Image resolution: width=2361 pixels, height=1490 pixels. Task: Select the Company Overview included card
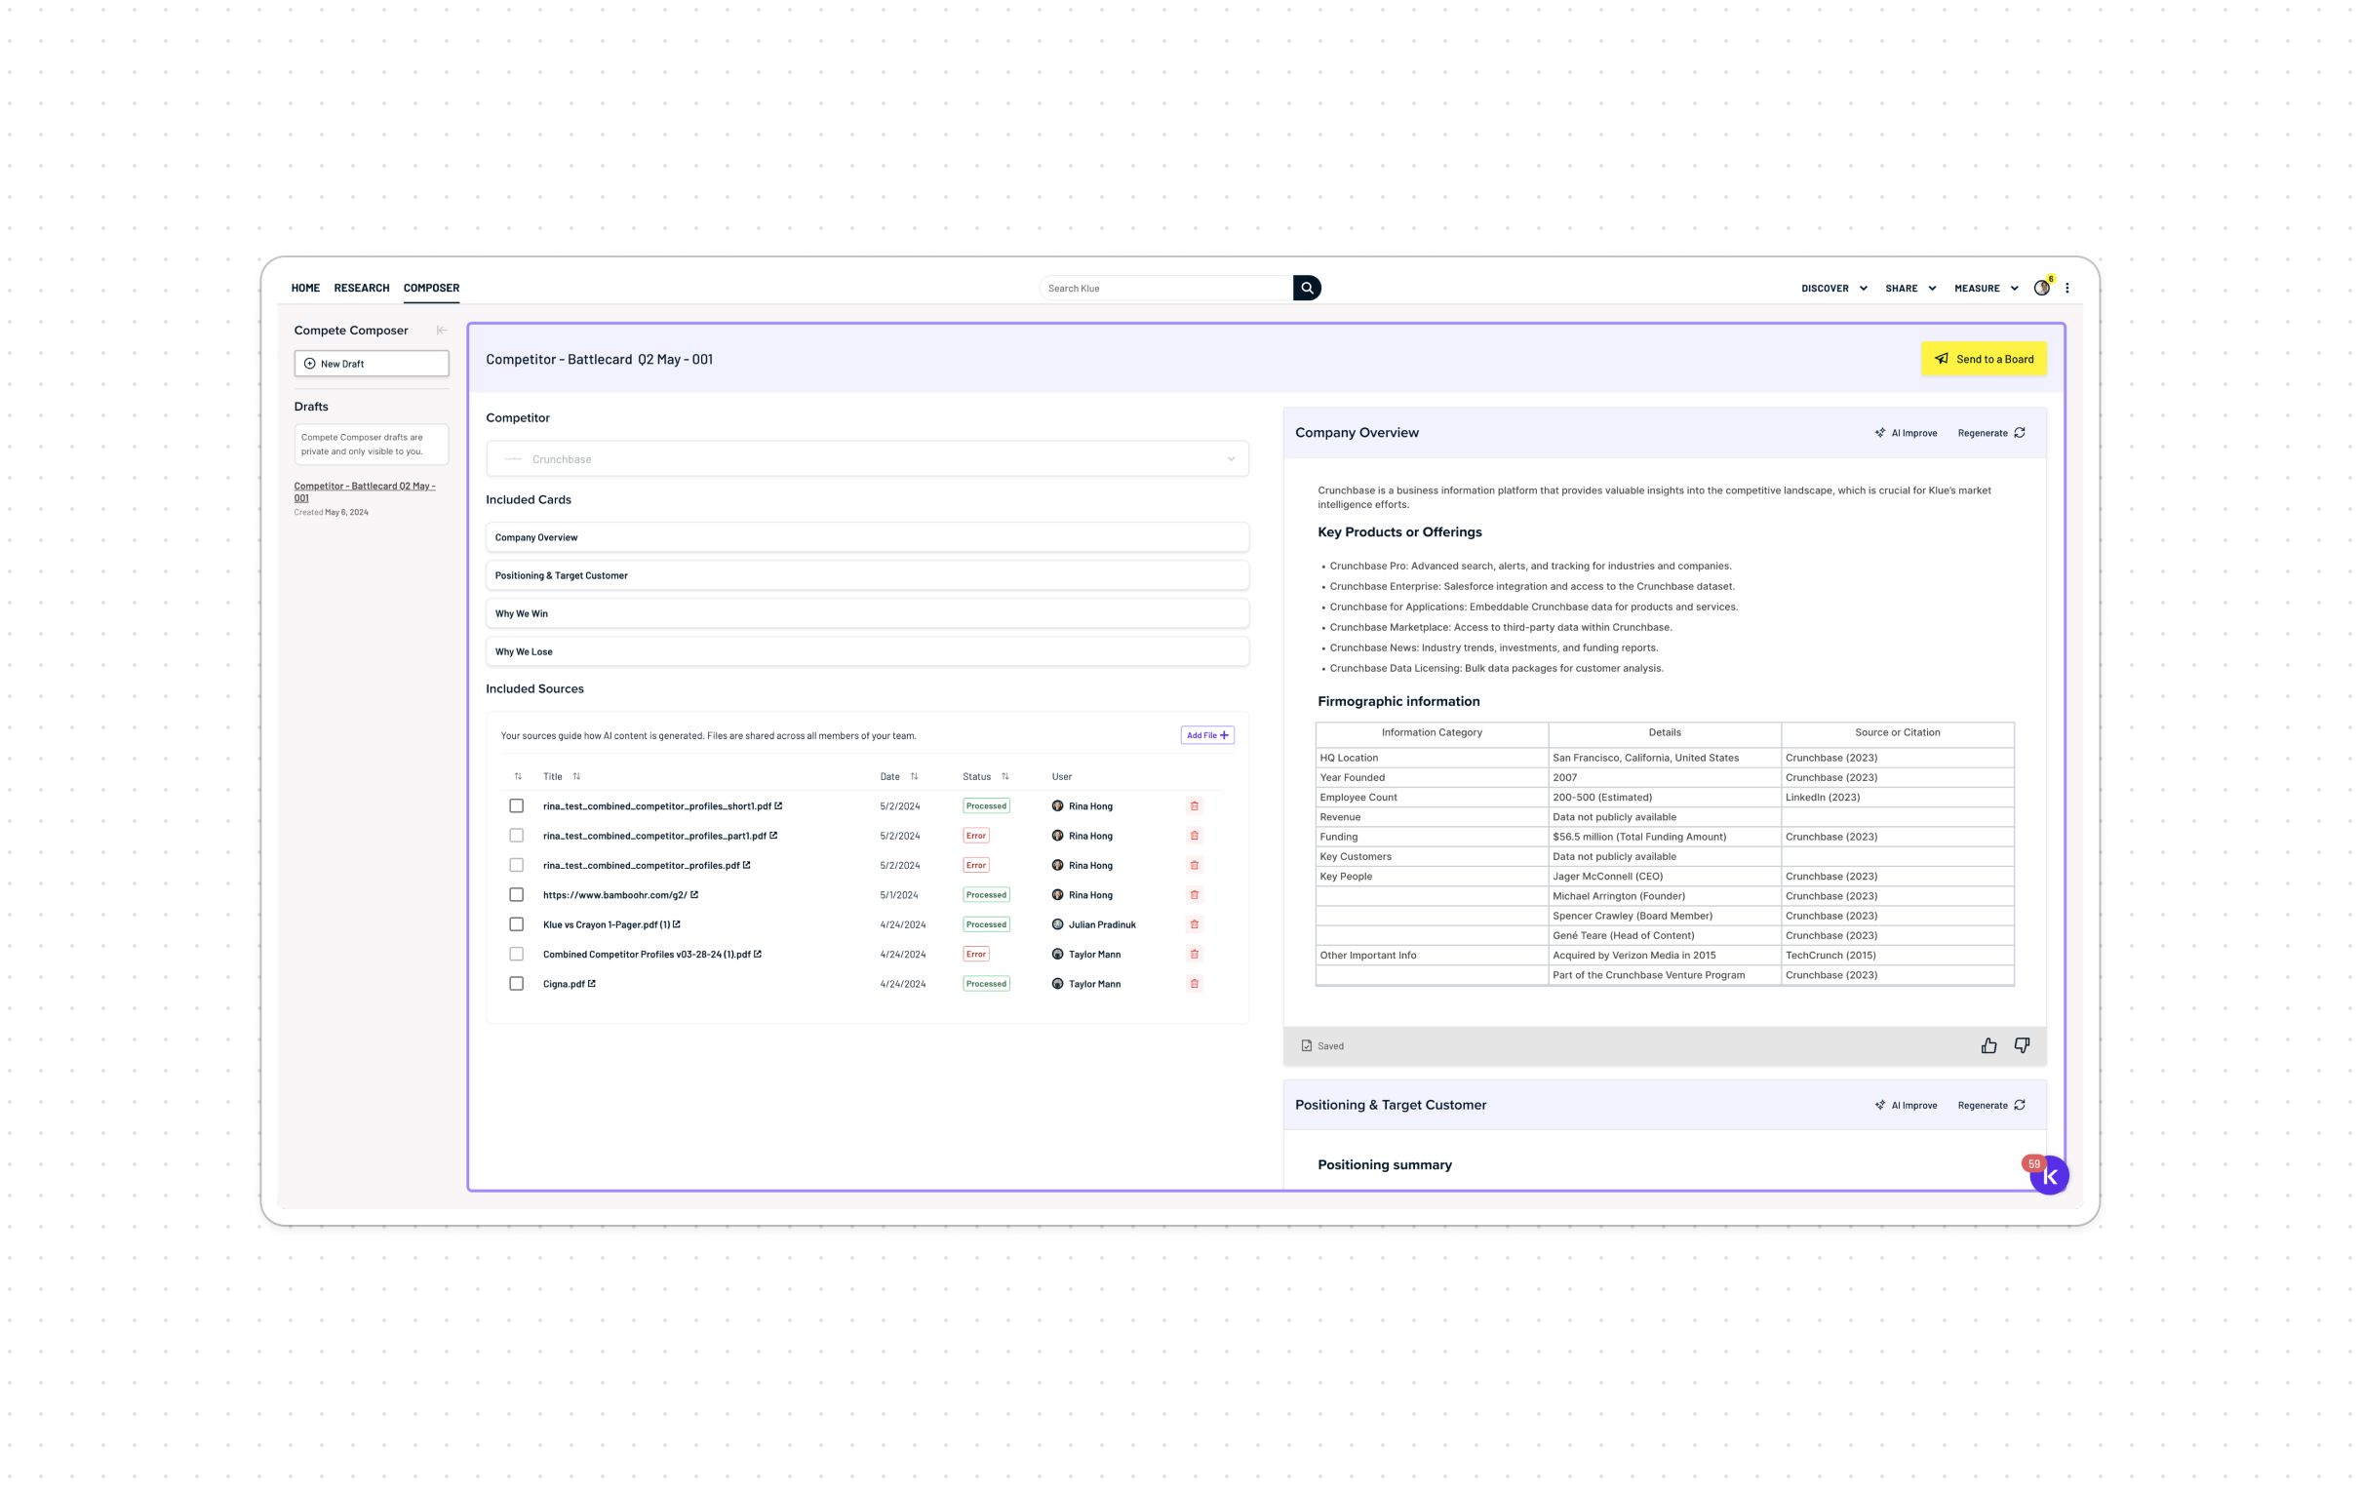pyautogui.click(x=868, y=537)
